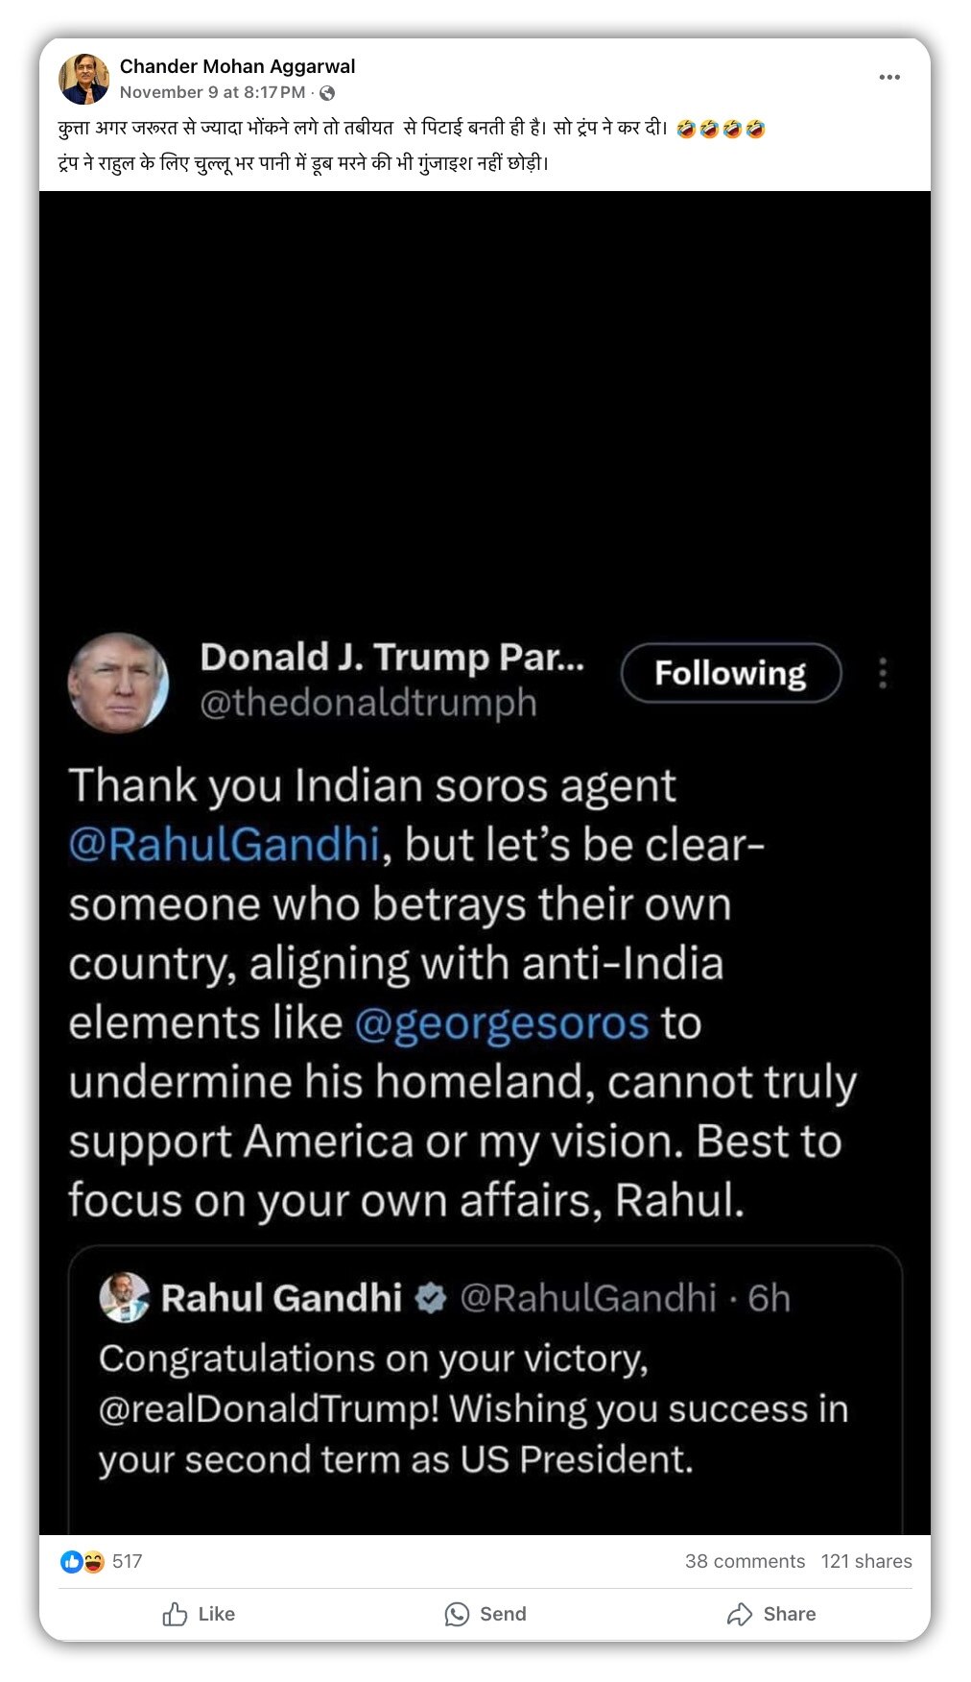Click the laughing reaction emoji icon

(92, 1561)
